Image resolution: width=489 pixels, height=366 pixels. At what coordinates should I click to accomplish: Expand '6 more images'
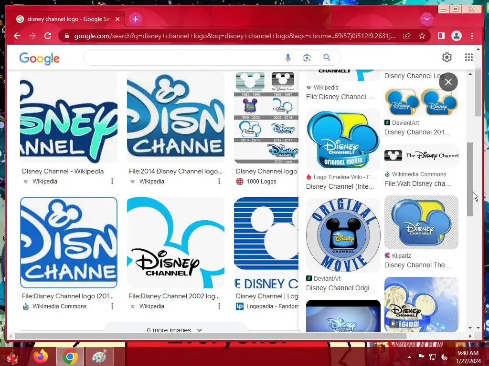(x=175, y=330)
